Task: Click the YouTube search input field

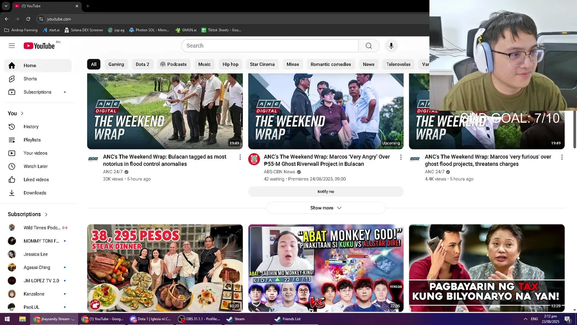Action: coord(270,46)
